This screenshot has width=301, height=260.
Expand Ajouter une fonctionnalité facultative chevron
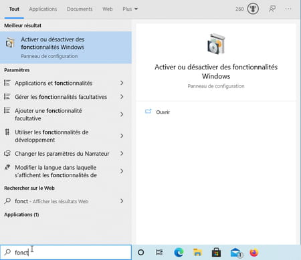(x=122, y=114)
